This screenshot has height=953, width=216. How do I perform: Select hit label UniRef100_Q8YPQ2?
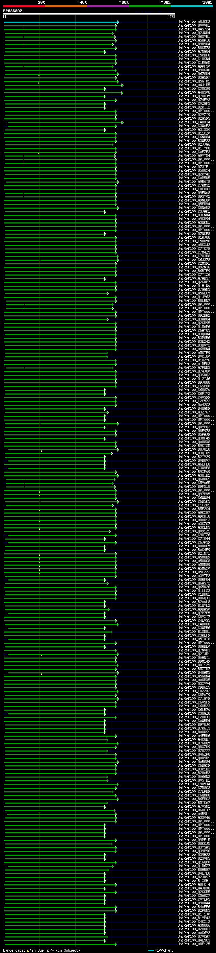pyautogui.click(x=194, y=427)
